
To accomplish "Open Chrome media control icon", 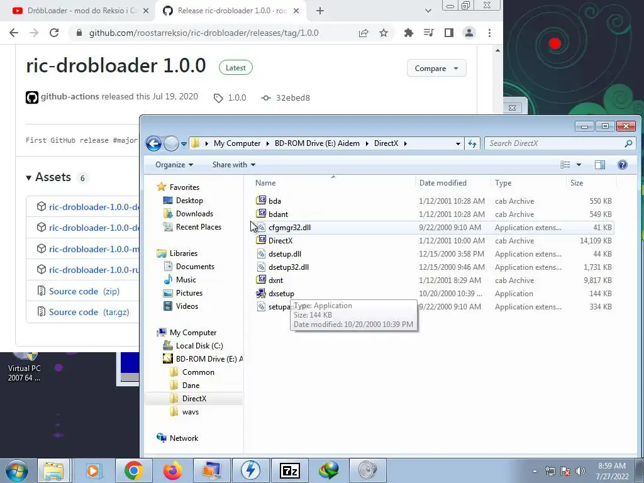I will coord(428,33).
